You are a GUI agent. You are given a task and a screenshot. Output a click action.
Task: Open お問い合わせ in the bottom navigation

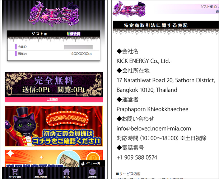41,173
